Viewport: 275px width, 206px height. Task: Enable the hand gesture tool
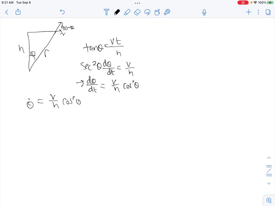[x=157, y=12]
